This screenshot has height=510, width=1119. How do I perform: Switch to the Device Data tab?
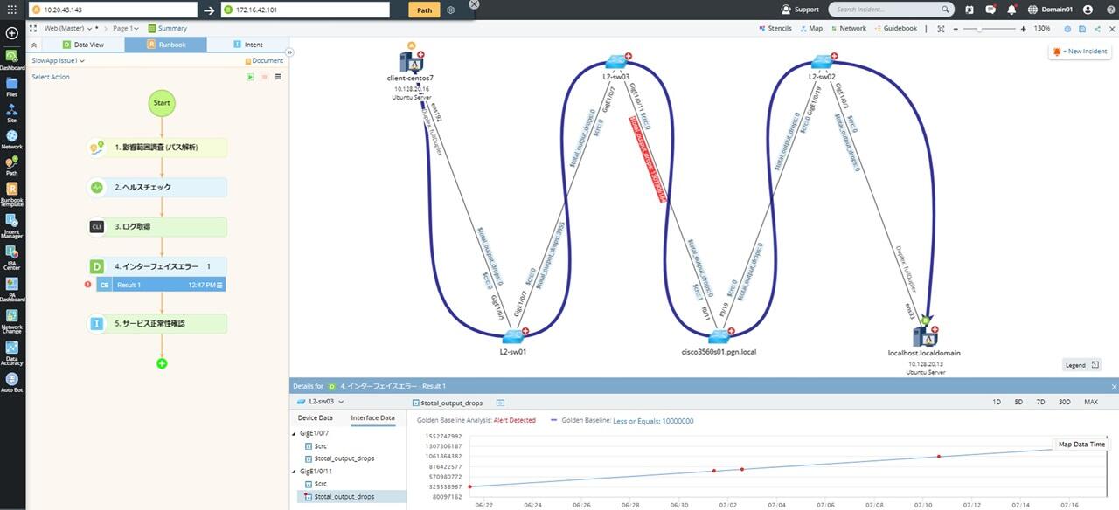(x=315, y=418)
